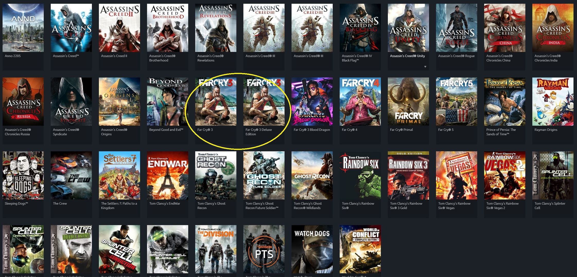Open the Rayman Origins cover
The image size is (577, 277).
tap(553, 102)
